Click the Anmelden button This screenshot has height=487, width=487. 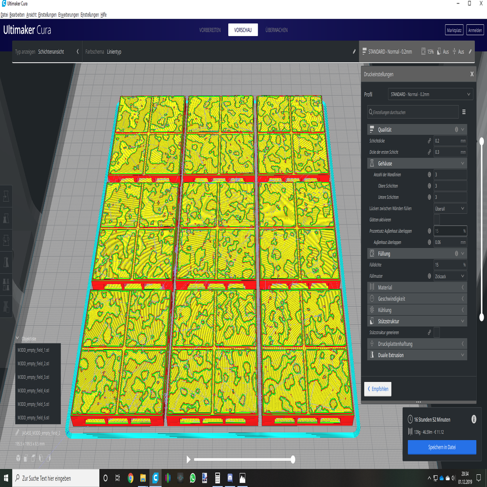pos(475,30)
